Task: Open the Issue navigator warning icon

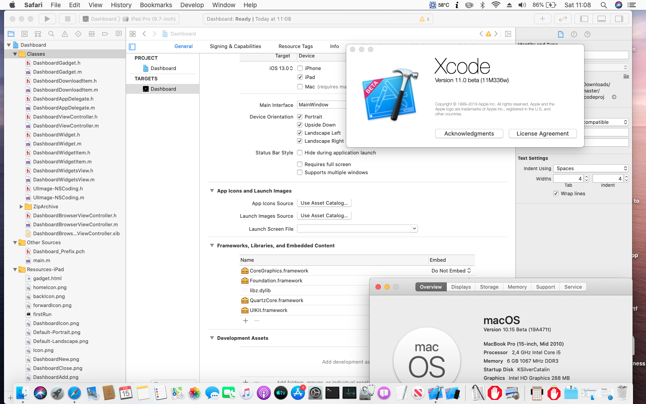Action: click(65, 34)
